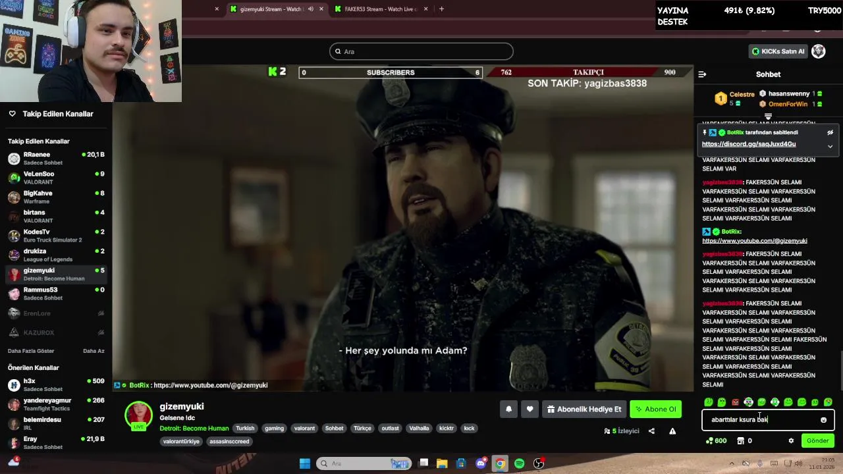Open the BotRix YouTube link in chat
The height and width of the screenshot is (474, 843).
[x=755, y=241]
